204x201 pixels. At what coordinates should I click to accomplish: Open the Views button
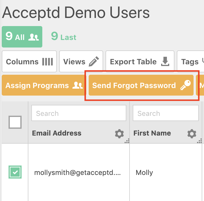tap(81, 61)
